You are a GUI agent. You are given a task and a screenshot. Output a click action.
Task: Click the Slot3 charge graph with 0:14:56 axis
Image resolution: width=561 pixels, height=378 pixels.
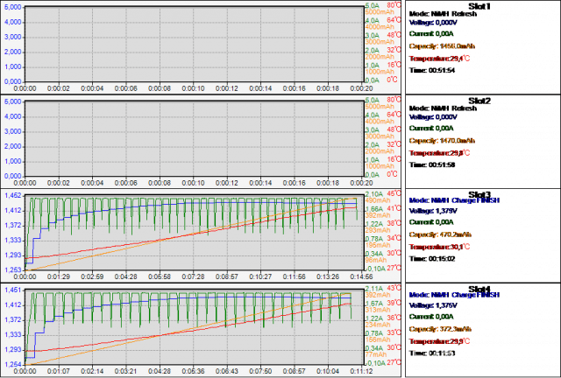click(x=195, y=233)
